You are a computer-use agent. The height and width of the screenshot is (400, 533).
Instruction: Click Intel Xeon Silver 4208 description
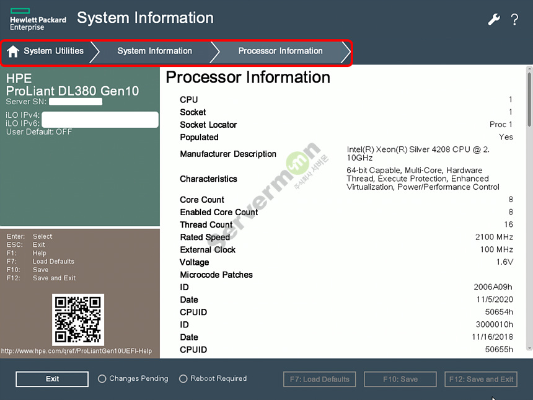click(x=418, y=154)
